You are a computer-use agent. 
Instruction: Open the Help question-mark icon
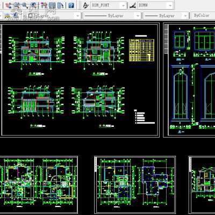coord(71,5)
